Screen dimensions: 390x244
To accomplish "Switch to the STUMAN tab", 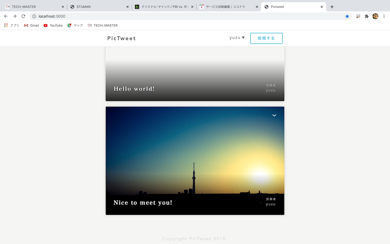I will pos(99,7).
